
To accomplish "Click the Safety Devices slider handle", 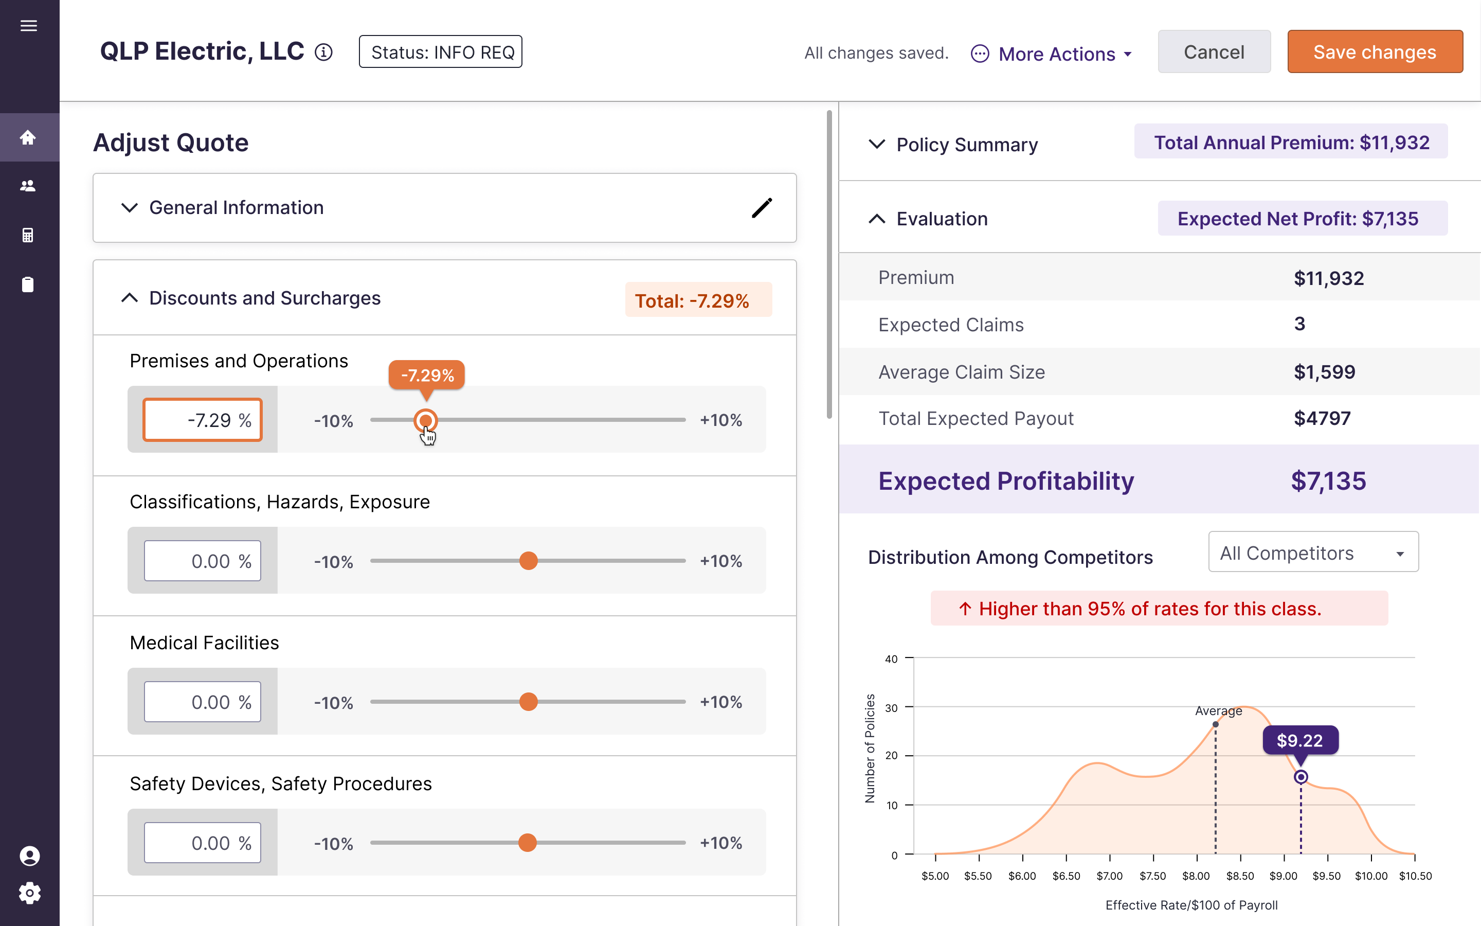I will coord(528,843).
